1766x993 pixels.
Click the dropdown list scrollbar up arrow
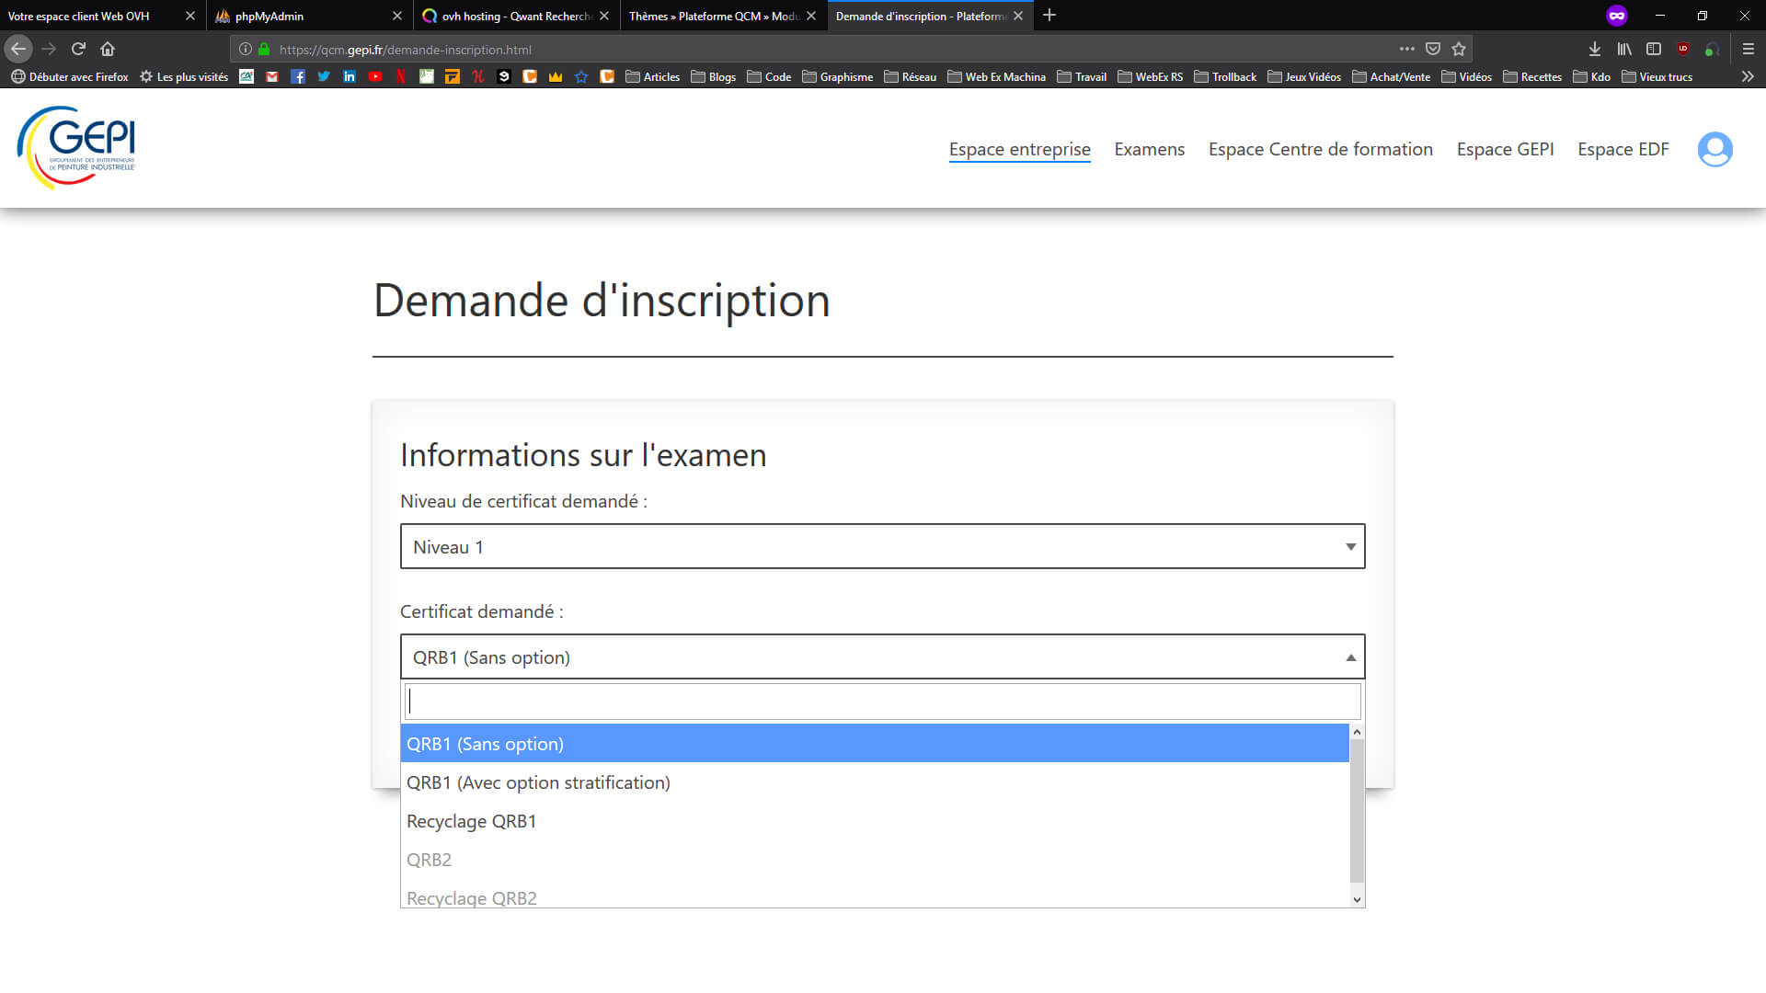[1357, 732]
